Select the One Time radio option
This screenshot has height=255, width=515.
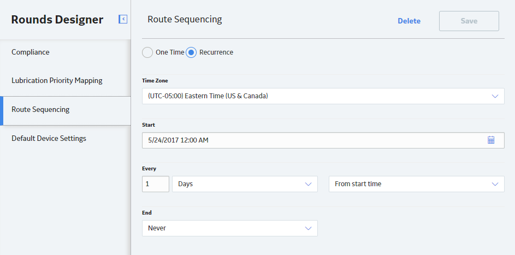147,52
